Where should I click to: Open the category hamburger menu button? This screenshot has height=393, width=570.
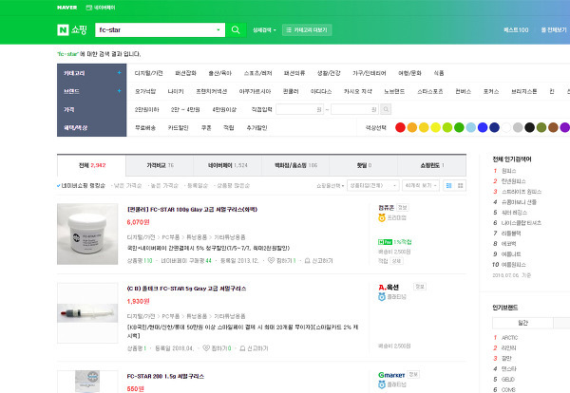tap(307, 29)
